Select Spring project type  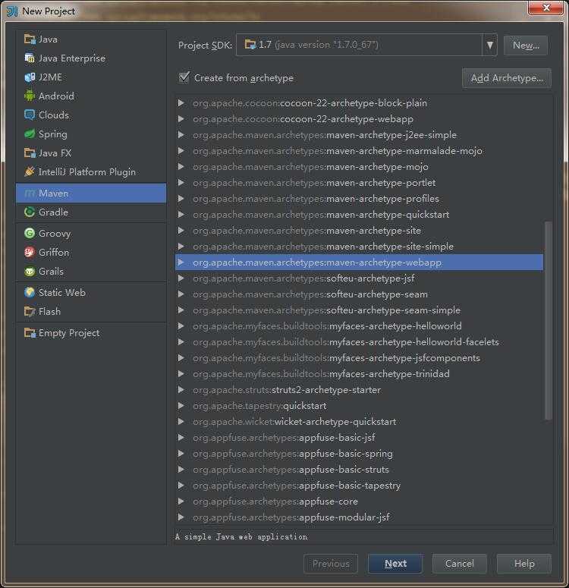pyautogui.click(x=91, y=134)
